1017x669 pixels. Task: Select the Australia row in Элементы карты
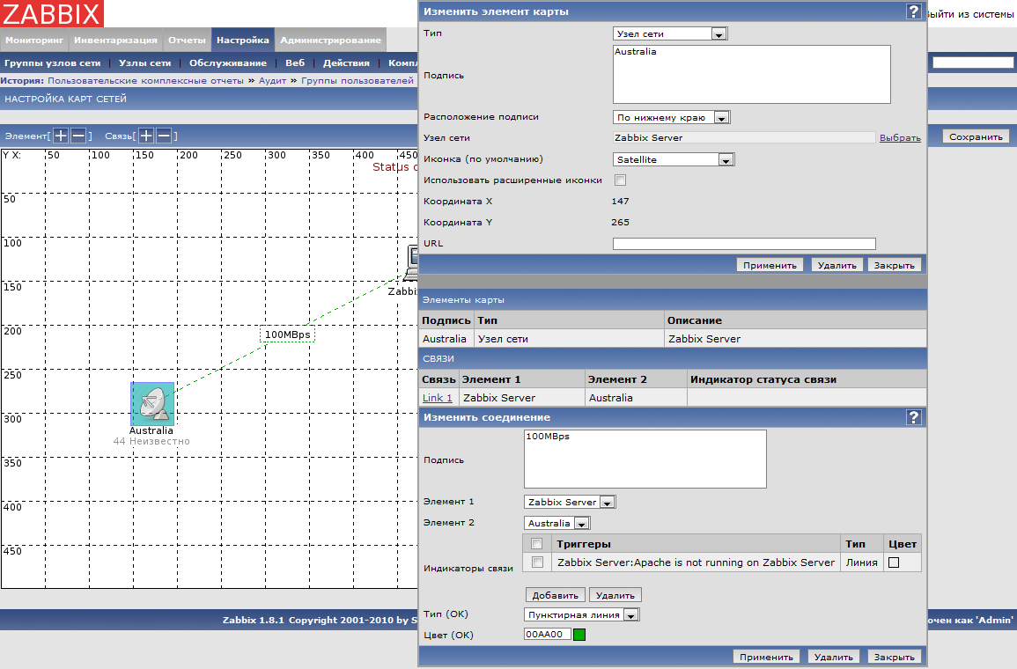pyautogui.click(x=673, y=338)
